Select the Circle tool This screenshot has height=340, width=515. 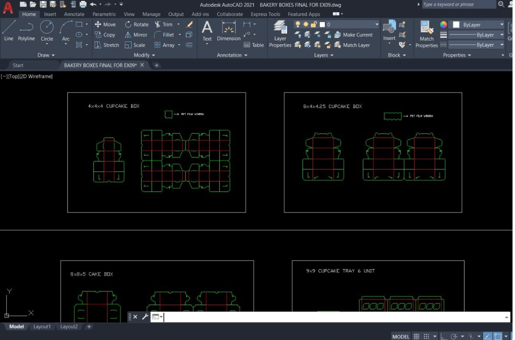[x=47, y=31]
